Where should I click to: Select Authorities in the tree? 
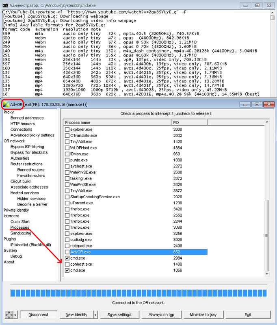pyautogui.click(x=20, y=158)
